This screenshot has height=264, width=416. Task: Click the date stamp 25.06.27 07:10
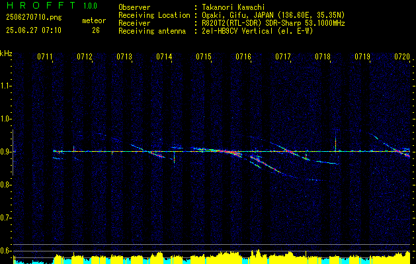[x=34, y=30]
